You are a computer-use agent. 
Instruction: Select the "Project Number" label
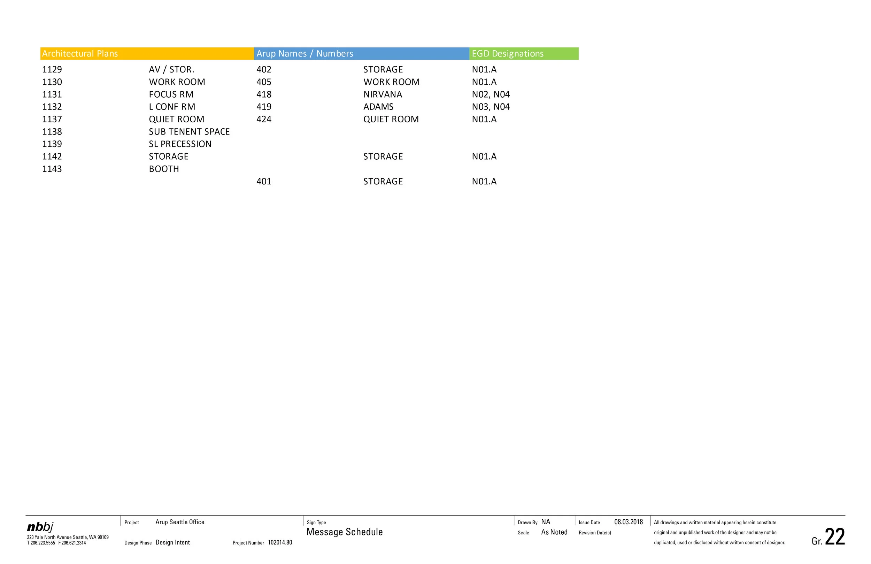coord(248,543)
